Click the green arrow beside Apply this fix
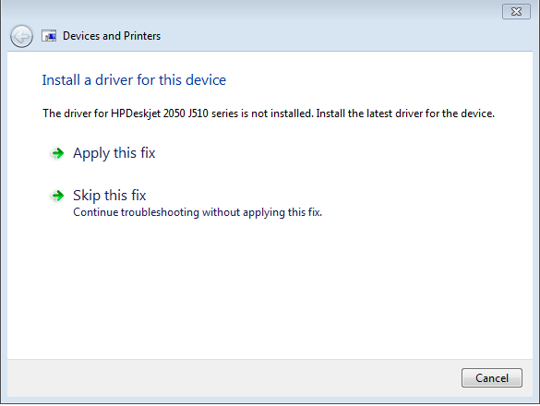 (57, 153)
